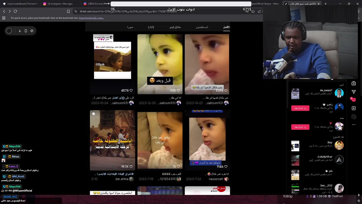Screen dimensions: 362x204
Task: Open the dar.ahlna username link
Action: click(x=122, y=179)
